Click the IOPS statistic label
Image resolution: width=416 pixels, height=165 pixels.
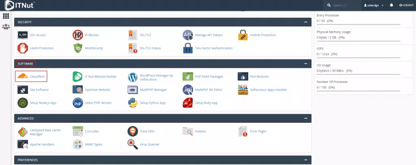pyautogui.click(x=320, y=48)
